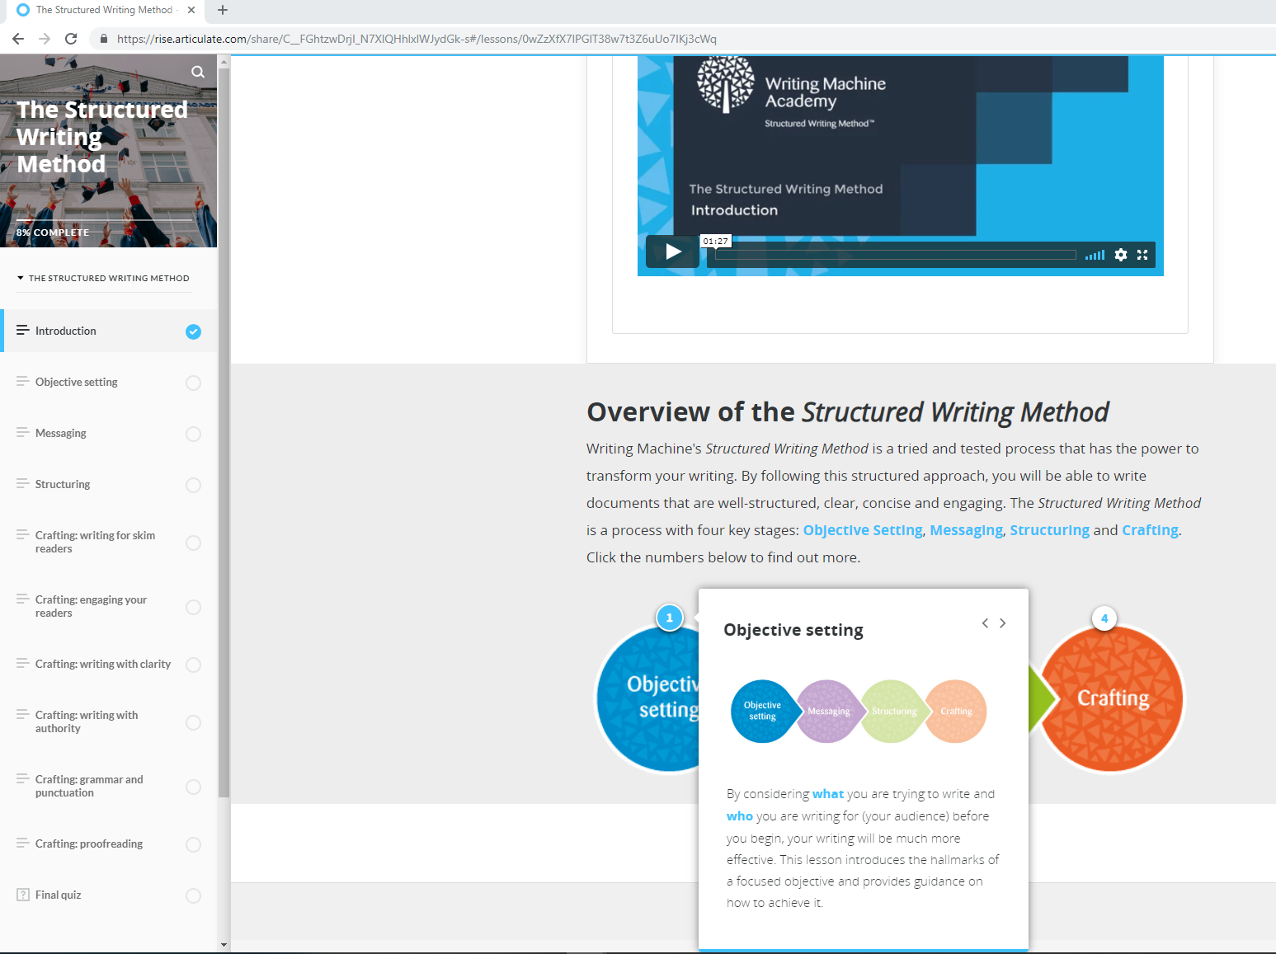
Task: Adjust the video volume bars
Action: pyautogui.click(x=1095, y=256)
